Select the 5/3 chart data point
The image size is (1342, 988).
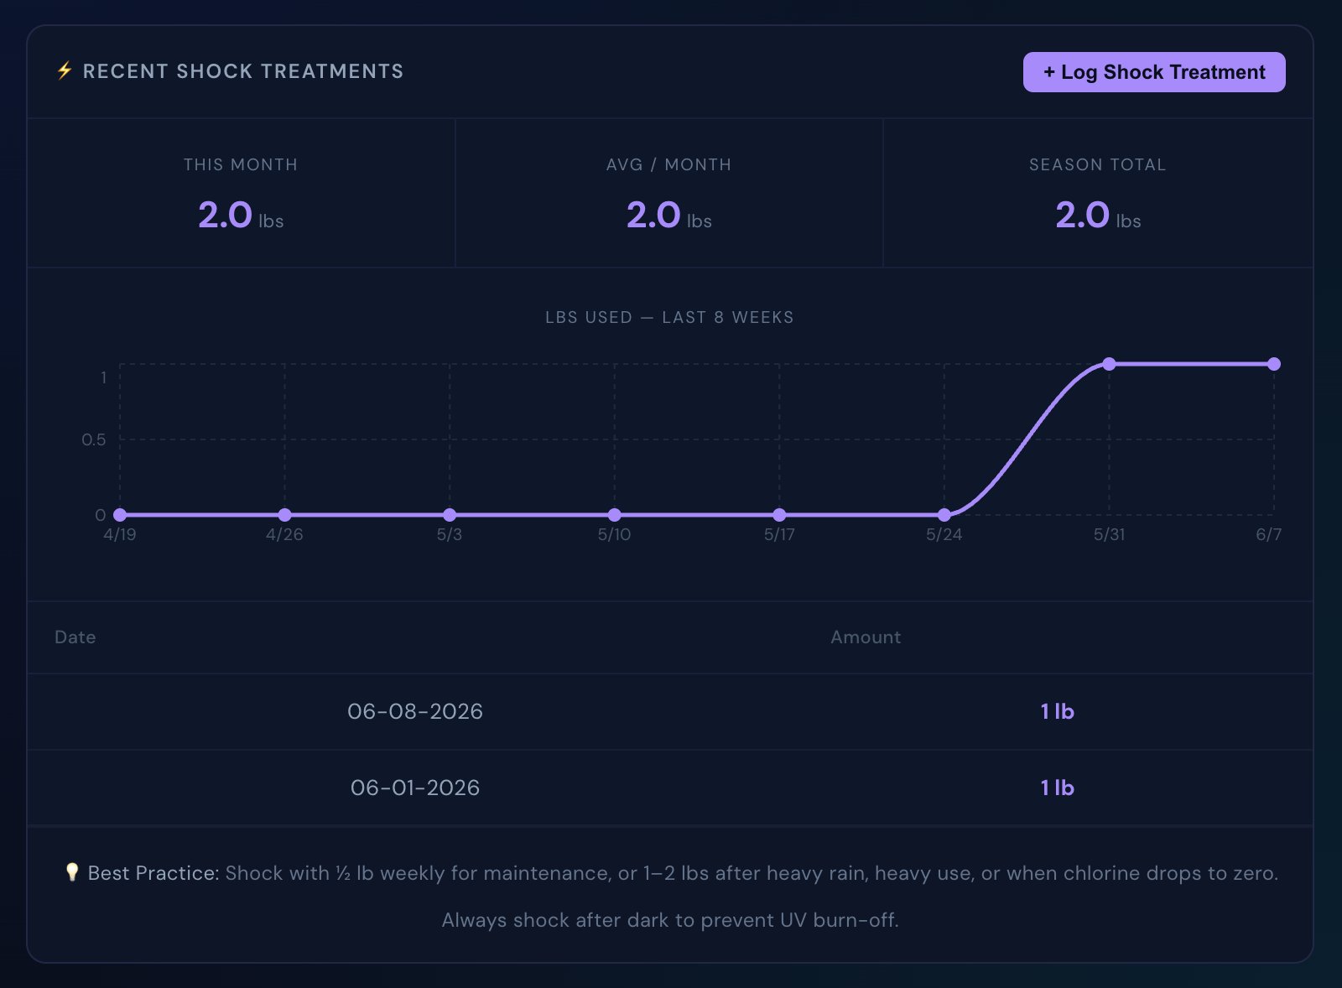(x=450, y=515)
